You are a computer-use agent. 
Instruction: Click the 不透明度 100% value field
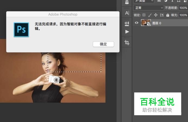click(x=183, y=8)
